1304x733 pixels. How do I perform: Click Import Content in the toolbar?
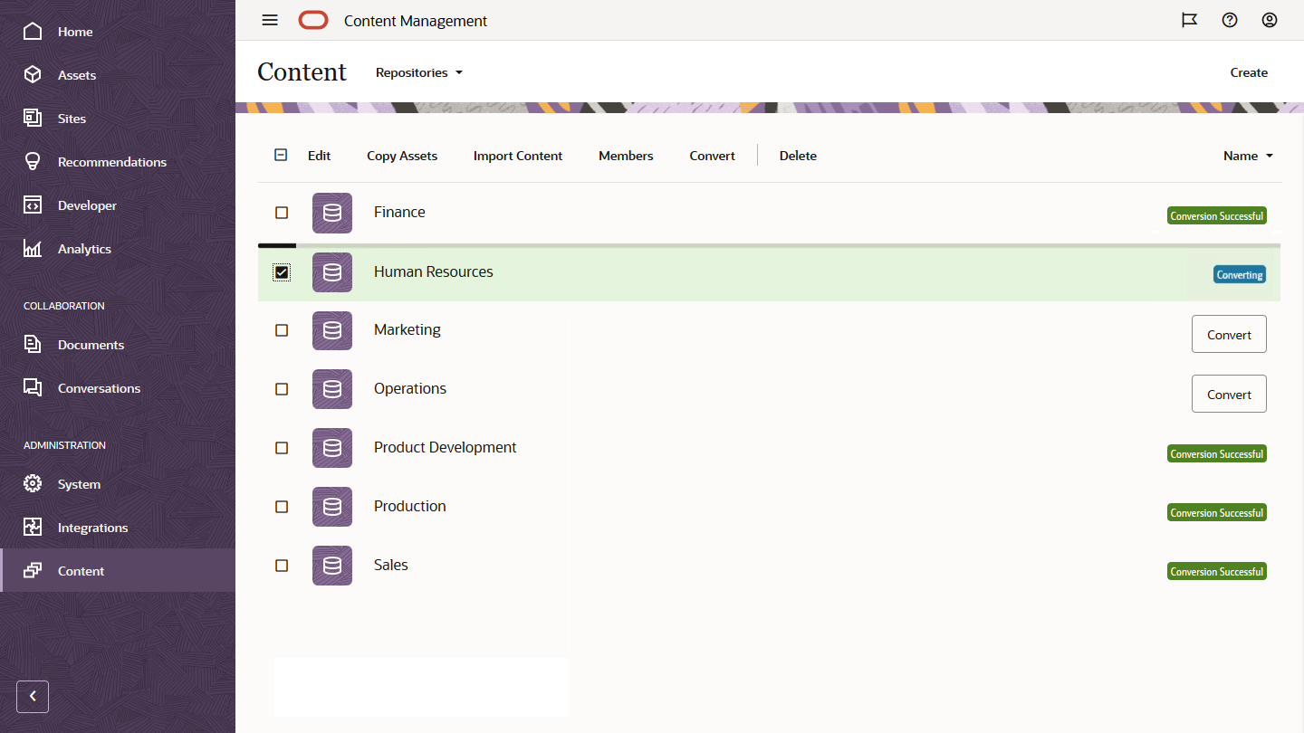coord(517,156)
